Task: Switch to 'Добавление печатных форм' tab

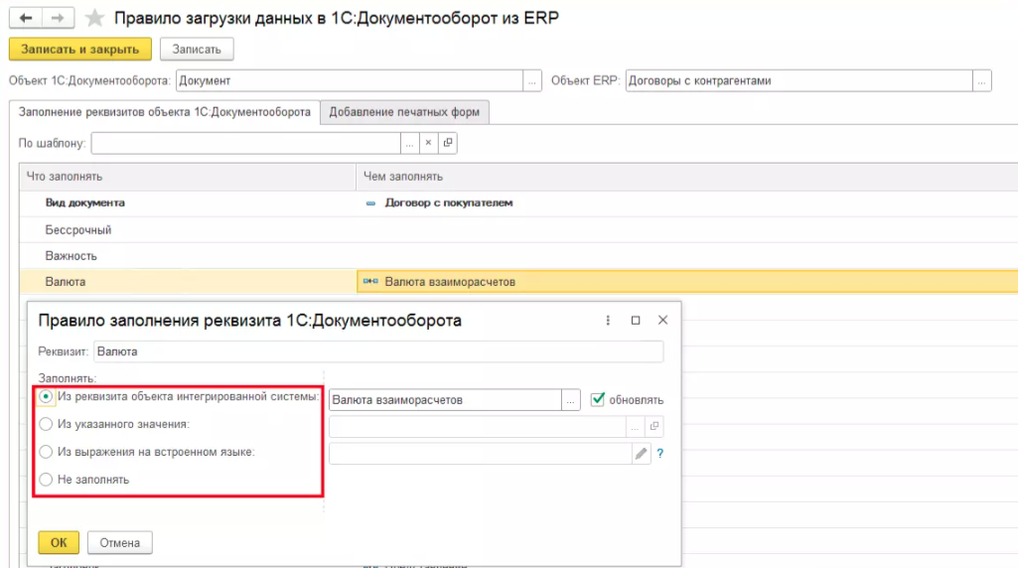Action: click(404, 112)
